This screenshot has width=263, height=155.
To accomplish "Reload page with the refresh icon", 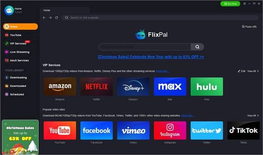I will (57, 18).
